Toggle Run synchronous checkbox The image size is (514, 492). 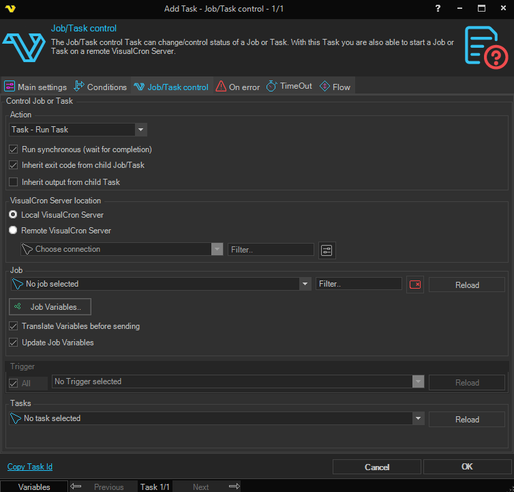[x=13, y=149]
